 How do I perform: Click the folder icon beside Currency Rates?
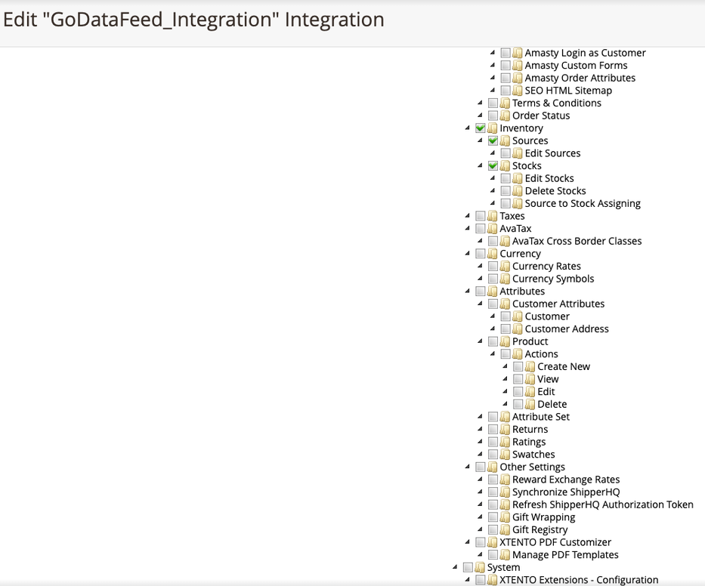[505, 267]
